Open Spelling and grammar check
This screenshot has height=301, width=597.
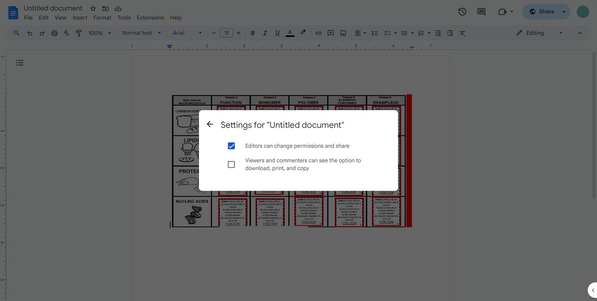[x=66, y=33]
